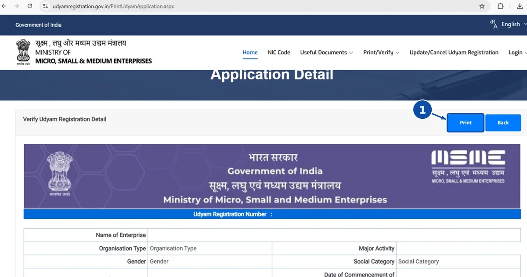Click 'Social Category' value cell
Image resolution: width=527 pixels, height=277 pixels.
pos(458,262)
